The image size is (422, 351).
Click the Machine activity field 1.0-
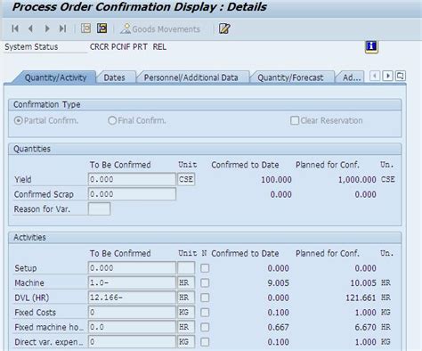click(x=132, y=282)
